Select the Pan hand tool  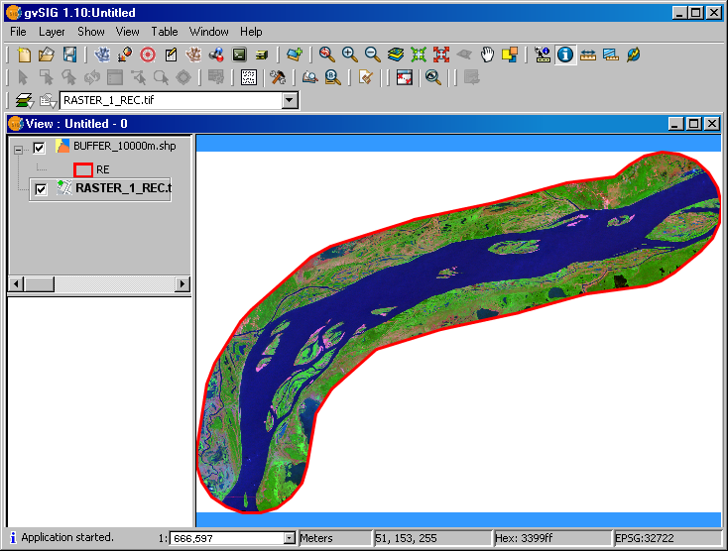pyautogui.click(x=487, y=55)
